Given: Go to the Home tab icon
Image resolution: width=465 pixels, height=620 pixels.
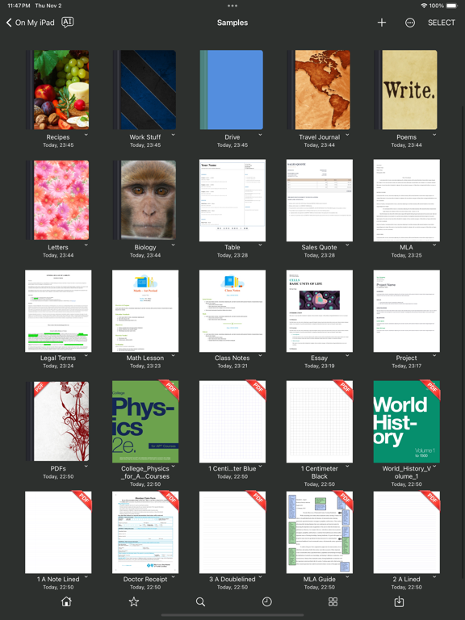Looking at the screenshot, I should (66, 601).
